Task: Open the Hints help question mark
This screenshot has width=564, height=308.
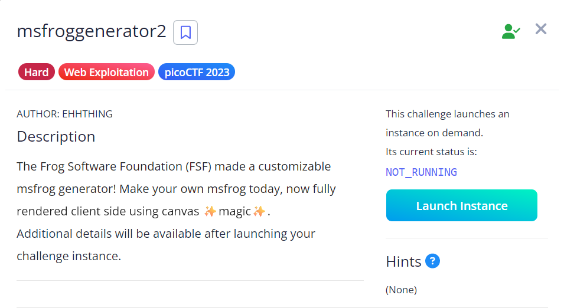Action: pyautogui.click(x=432, y=261)
